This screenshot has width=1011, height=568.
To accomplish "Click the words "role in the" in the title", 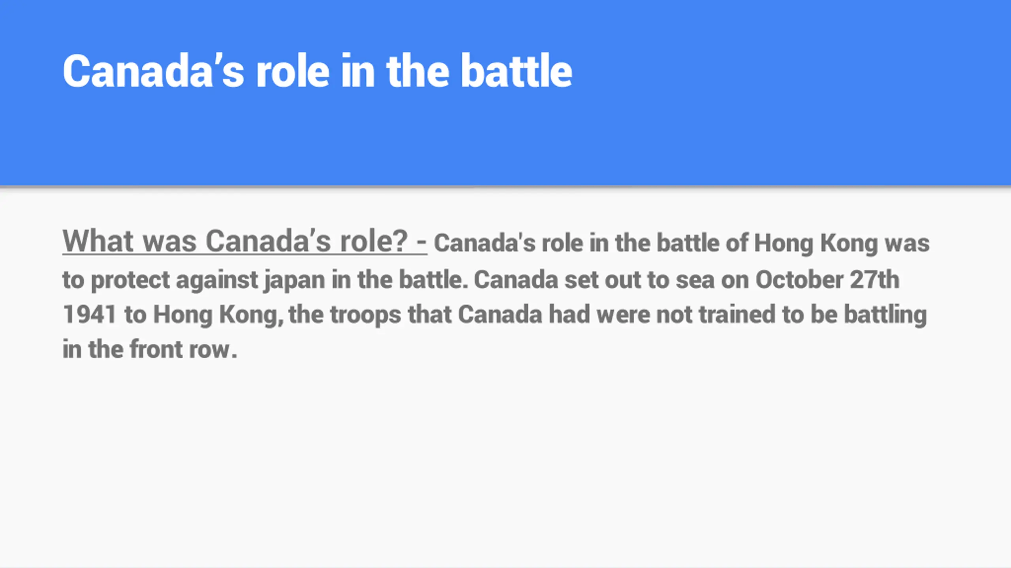I will click(353, 71).
